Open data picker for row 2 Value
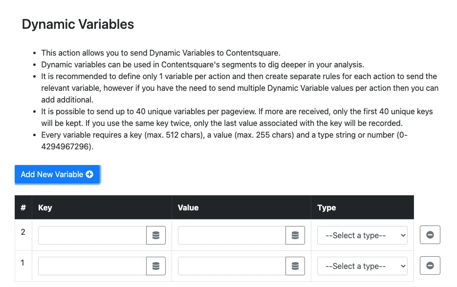This screenshot has height=287, width=457. (x=295, y=235)
